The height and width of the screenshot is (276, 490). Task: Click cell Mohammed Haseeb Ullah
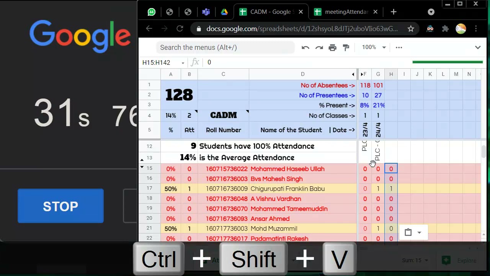[x=303, y=169]
